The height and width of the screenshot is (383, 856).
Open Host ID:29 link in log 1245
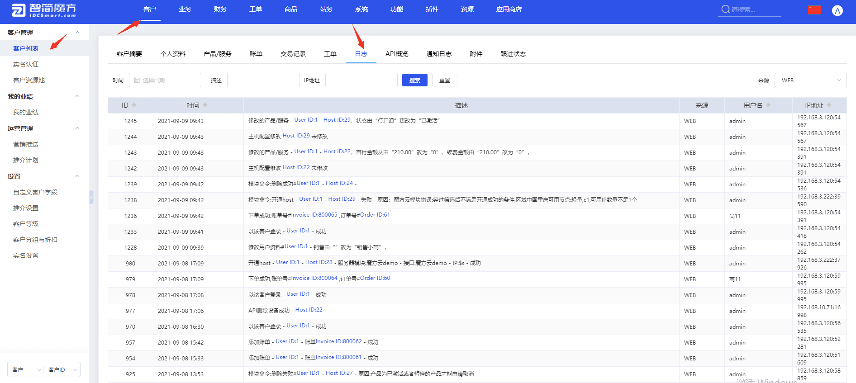point(337,120)
